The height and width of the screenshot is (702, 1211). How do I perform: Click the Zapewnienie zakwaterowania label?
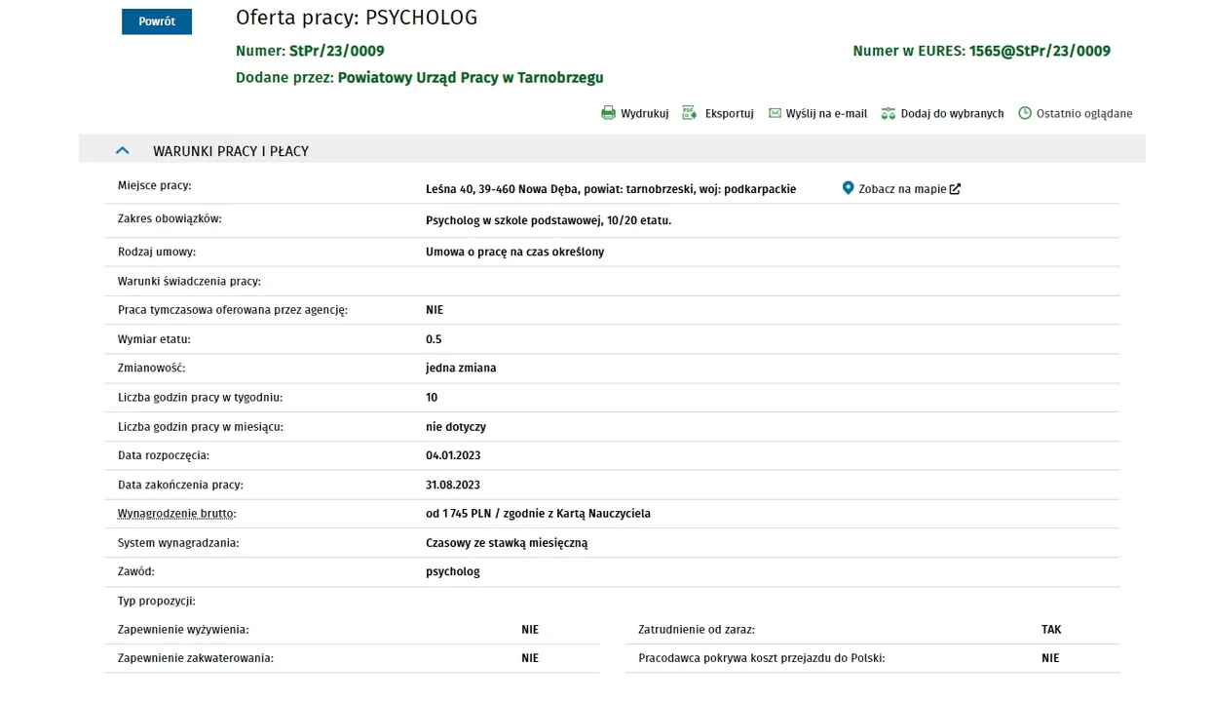[x=195, y=658]
